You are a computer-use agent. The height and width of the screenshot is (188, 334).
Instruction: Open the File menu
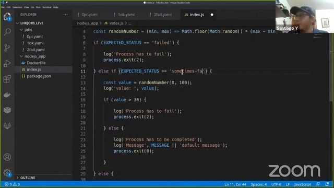coord(3,7)
